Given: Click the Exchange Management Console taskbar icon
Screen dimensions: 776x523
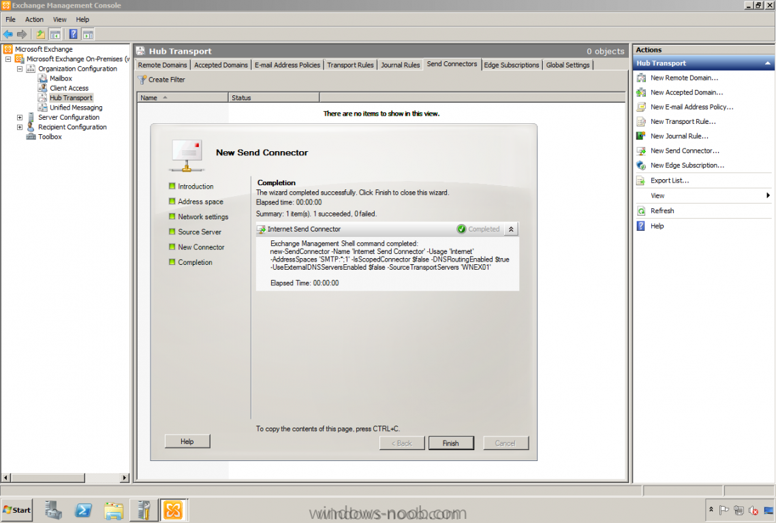Looking at the screenshot, I should (x=173, y=510).
